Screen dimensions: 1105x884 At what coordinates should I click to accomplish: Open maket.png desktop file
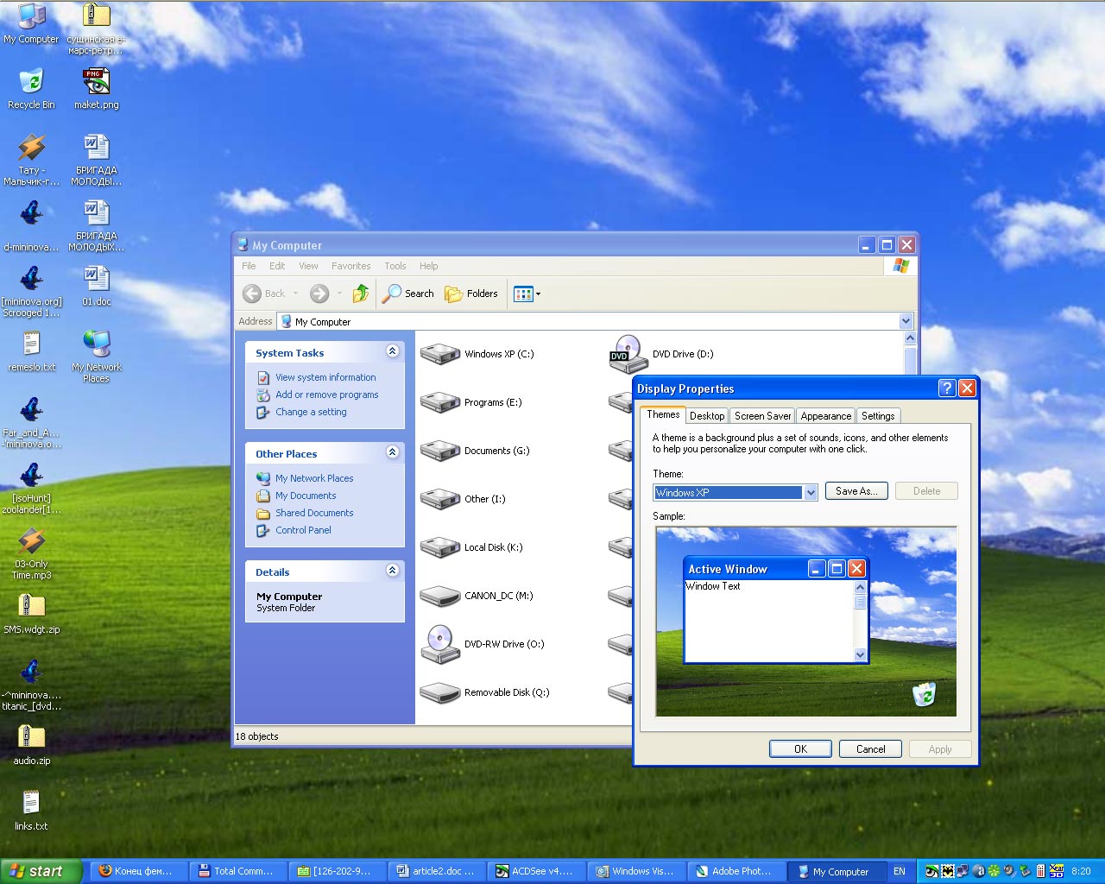pos(96,85)
